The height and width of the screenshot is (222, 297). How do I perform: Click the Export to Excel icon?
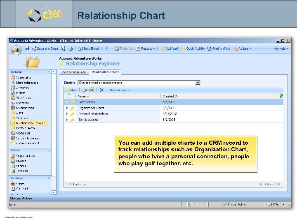[x=92, y=90]
